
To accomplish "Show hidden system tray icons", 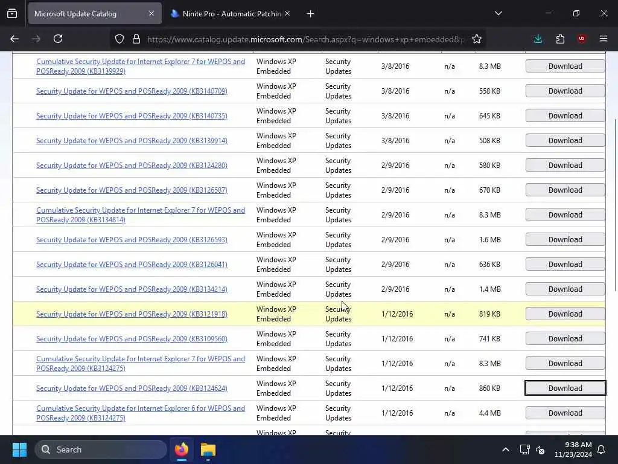I will pyautogui.click(x=506, y=449).
